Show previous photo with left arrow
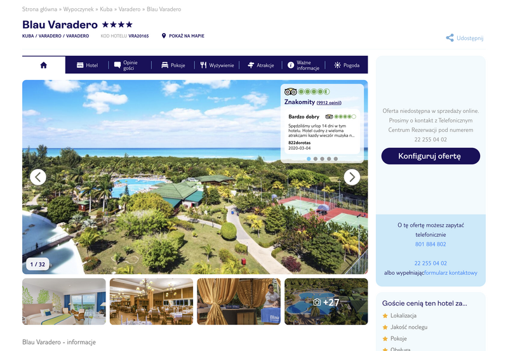The width and height of the screenshot is (508, 351). (38, 177)
